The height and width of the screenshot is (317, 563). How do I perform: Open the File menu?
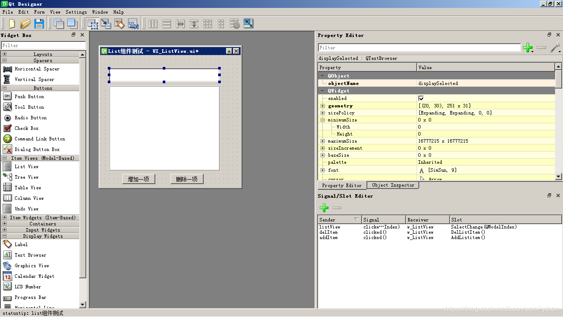(7, 12)
